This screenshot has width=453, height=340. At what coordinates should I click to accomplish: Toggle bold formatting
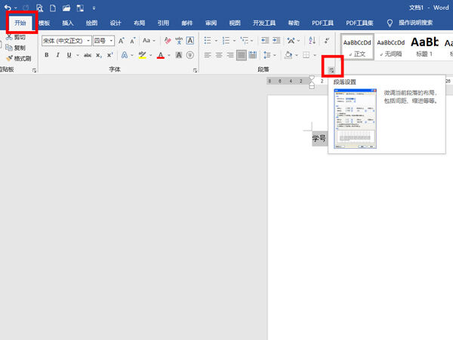[x=47, y=55]
